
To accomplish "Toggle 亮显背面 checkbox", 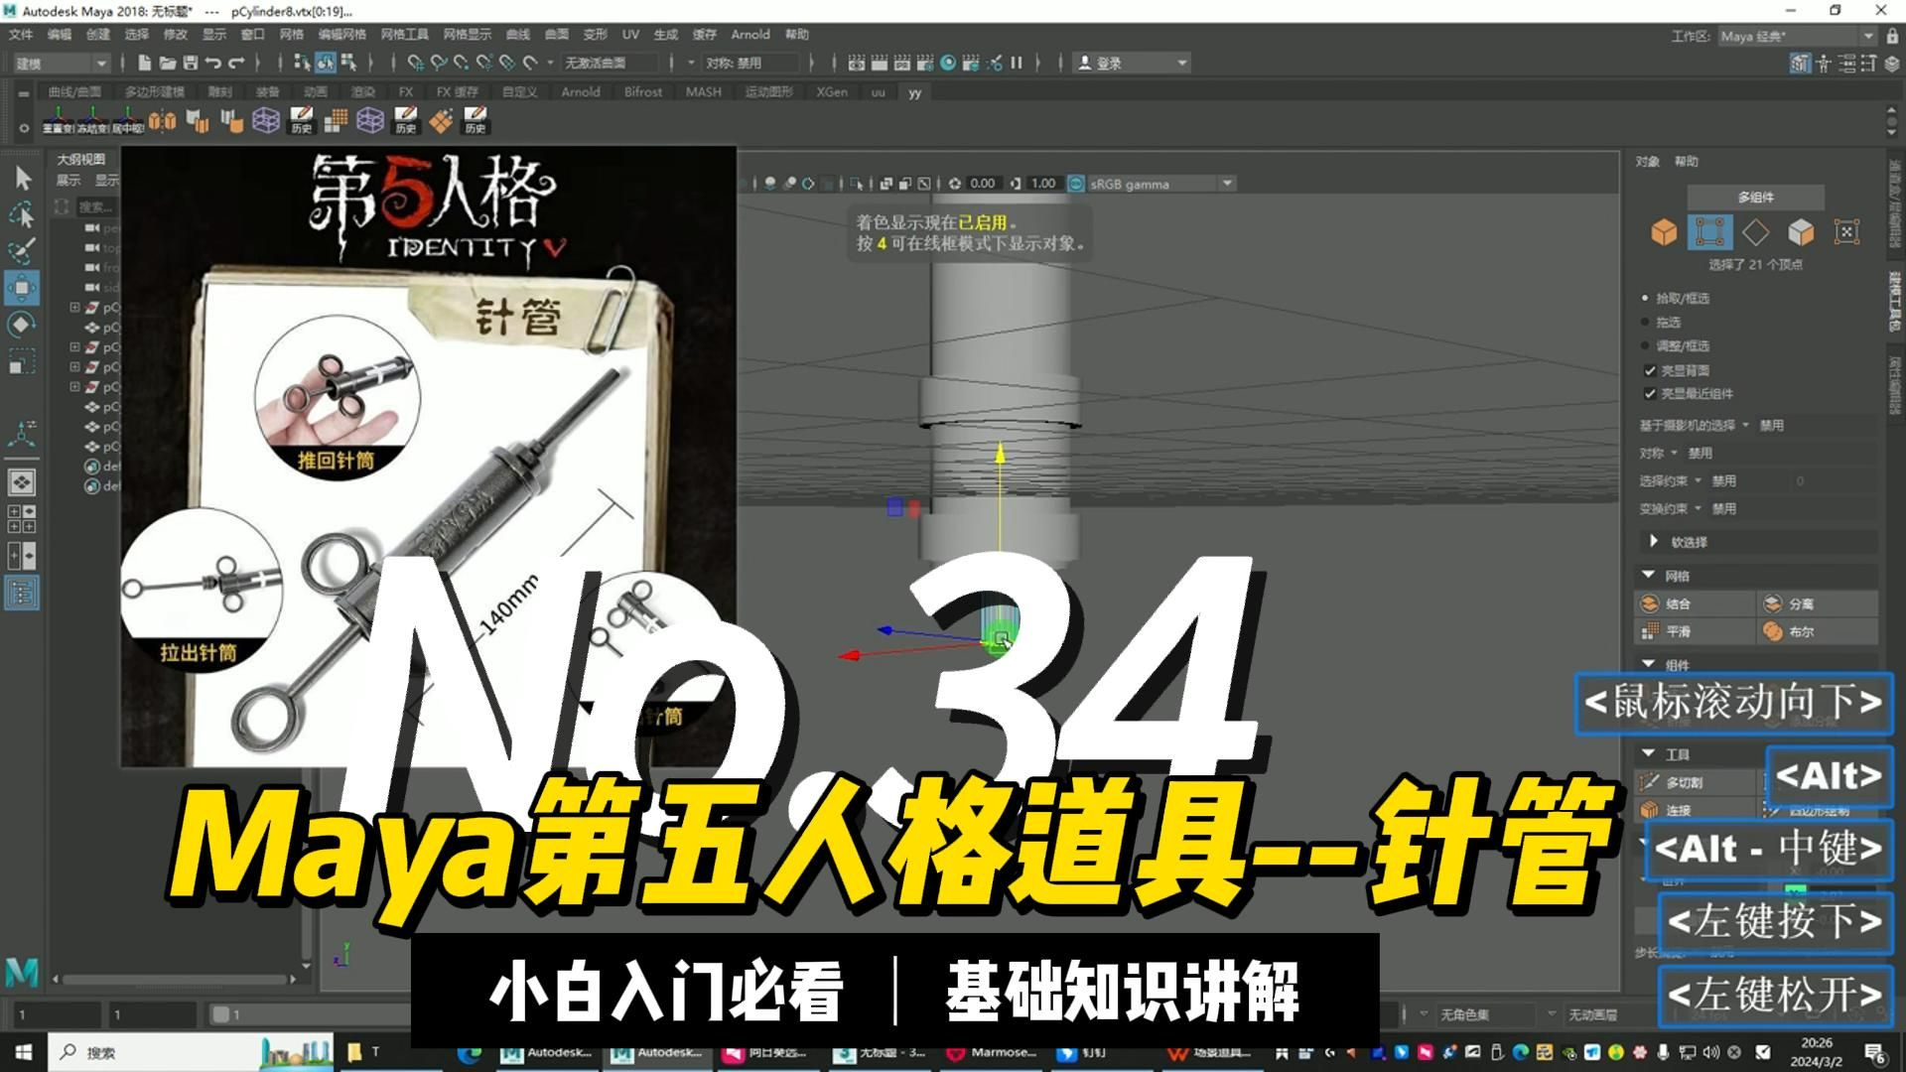I will pyautogui.click(x=1650, y=370).
